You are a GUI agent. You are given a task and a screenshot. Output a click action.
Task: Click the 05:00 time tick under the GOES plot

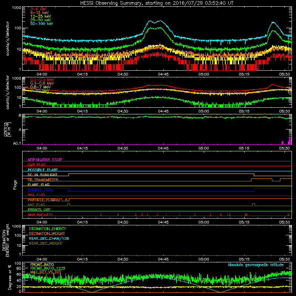pos(204,148)
